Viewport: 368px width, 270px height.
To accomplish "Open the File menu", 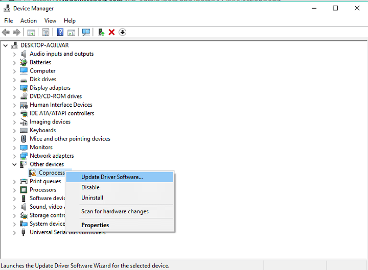I will [x=9, y=20].
